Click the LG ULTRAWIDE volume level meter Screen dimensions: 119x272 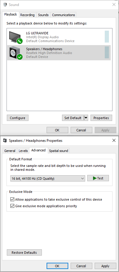107,37
